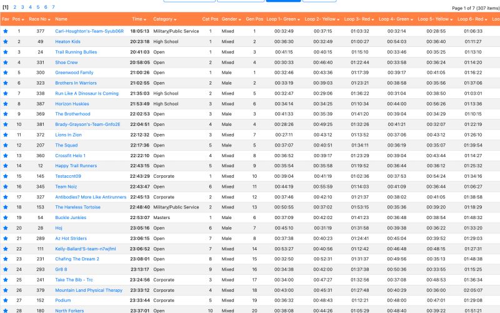Toggle favorite star for The Hareless Tortoise

[x=6, y=207]
